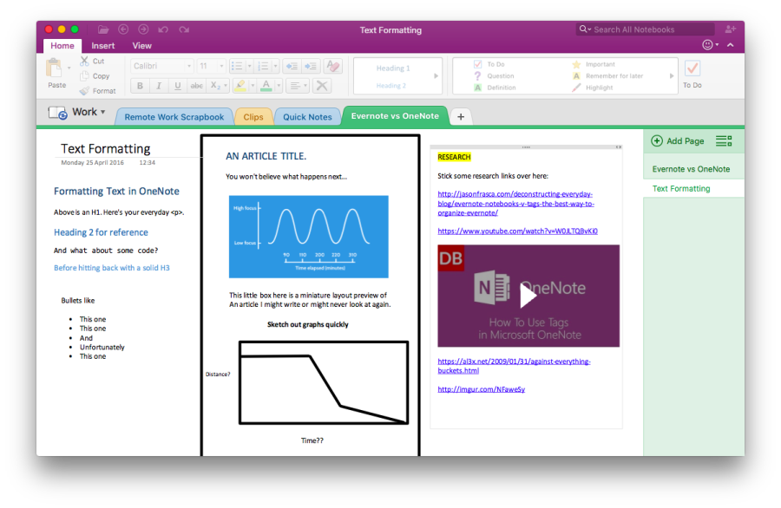Toggle Underline formatting

[178, 86]
